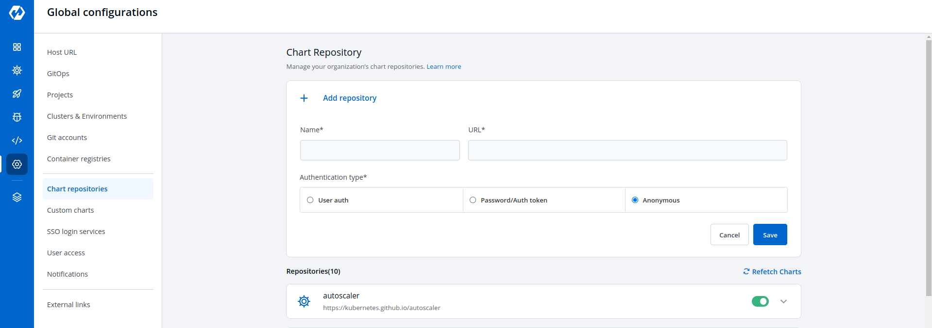Go to SSO login services
The width and height of the screenshot is (932, 328).
[x=76, y=232]
